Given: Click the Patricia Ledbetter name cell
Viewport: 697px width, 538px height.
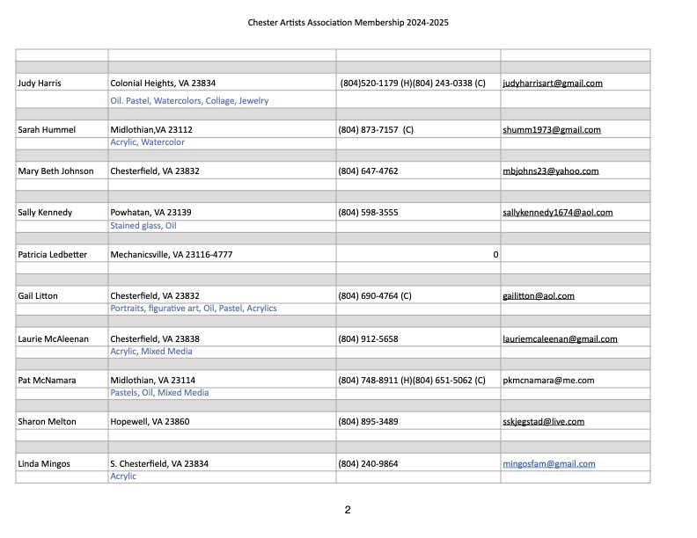Looking at the screenshot, I should [55, 255].
